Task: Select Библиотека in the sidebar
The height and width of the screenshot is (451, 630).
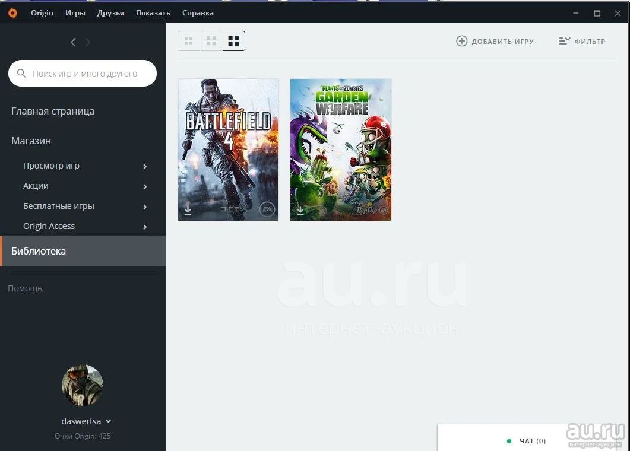Action: pos(83,251)
